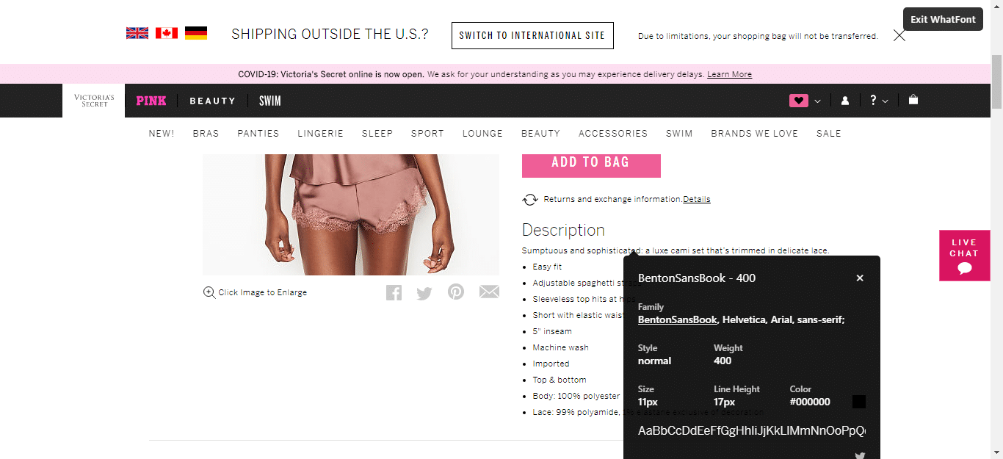Open the Live Chat widget

pos(965,256)
